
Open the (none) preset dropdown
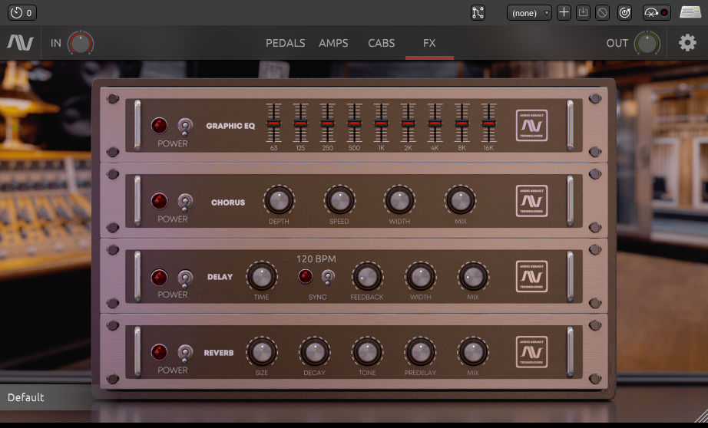coord(529,13)
